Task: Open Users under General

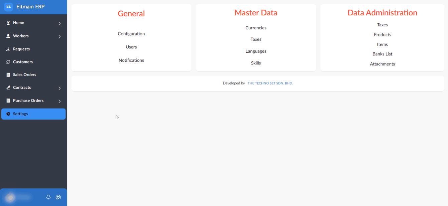Action: tap(131, 47)
